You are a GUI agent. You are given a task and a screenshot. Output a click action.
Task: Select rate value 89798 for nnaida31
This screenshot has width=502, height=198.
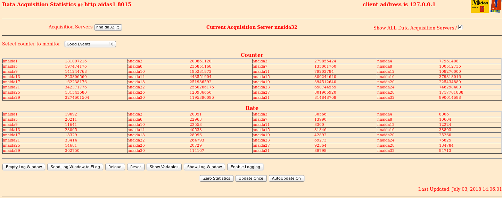point(320,150)
